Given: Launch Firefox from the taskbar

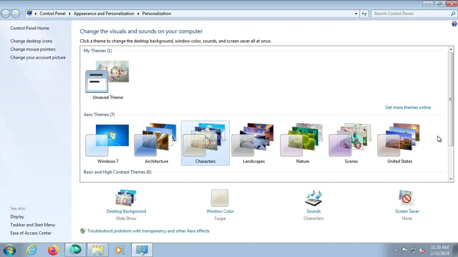Looking at the screenshot, I should point(53,250).
